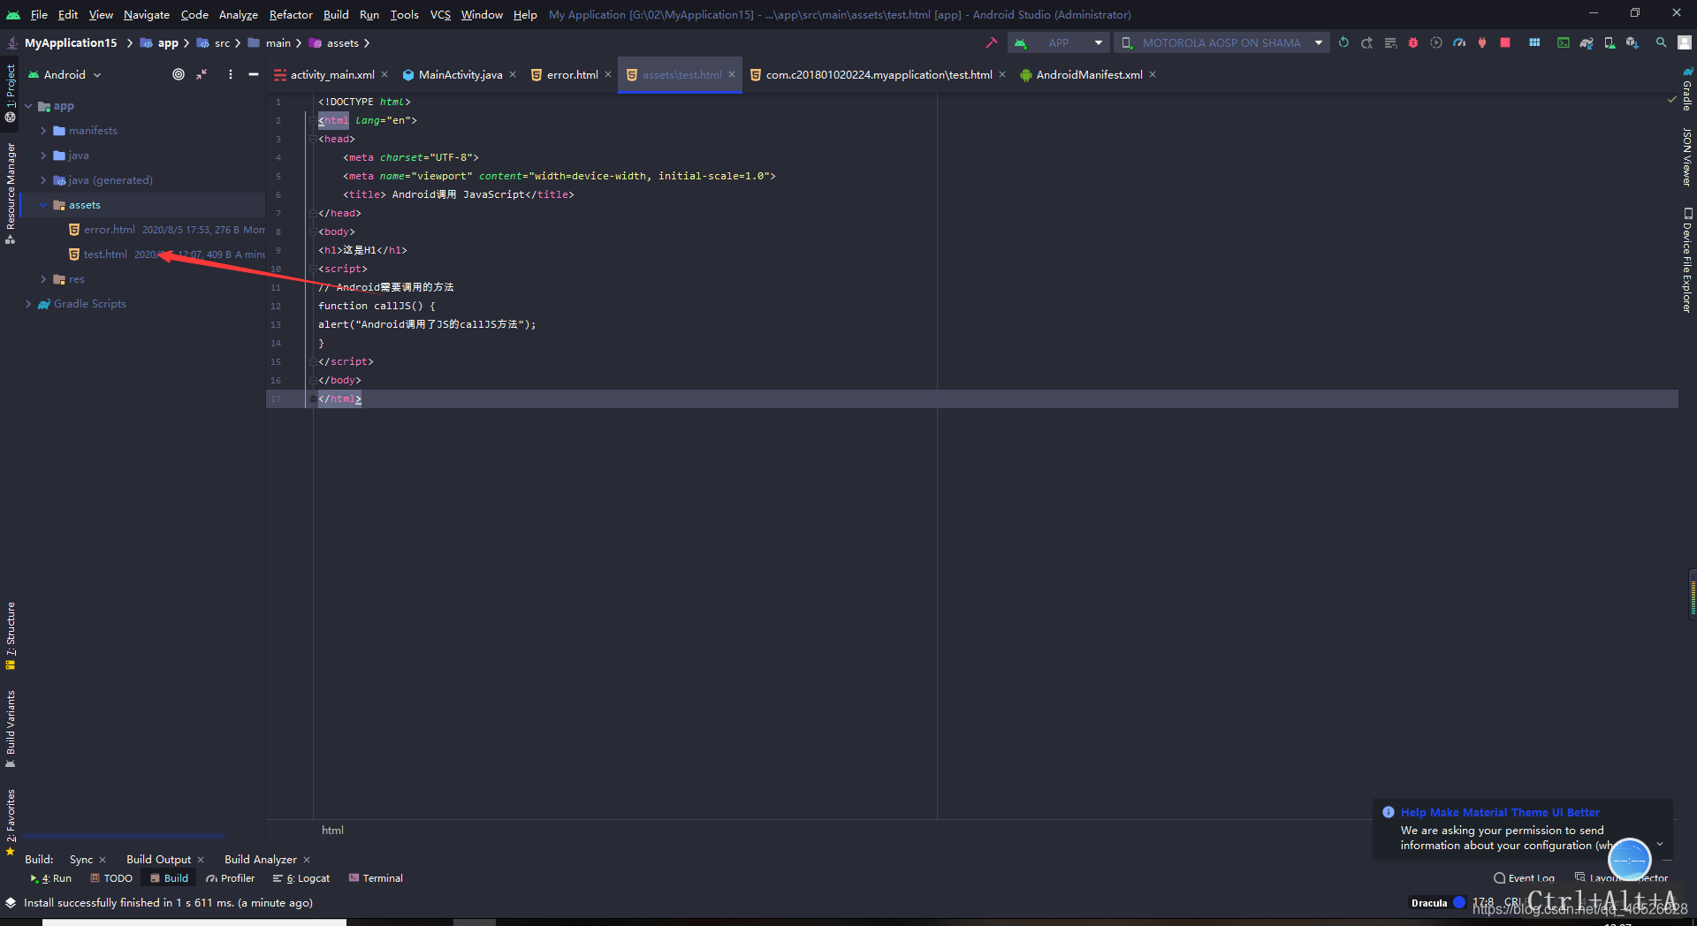Viewport: 1697px width, 926px height.
Task: Hide the Project panel with minus icon
Action: (x=254, y=74)
